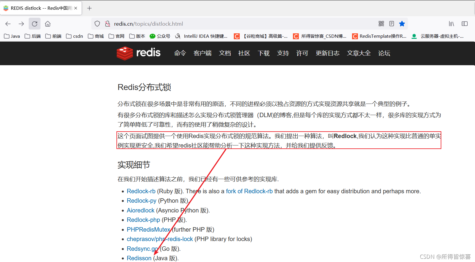Open 文章大全 in the redis nav menu

(x=359, y=53)
